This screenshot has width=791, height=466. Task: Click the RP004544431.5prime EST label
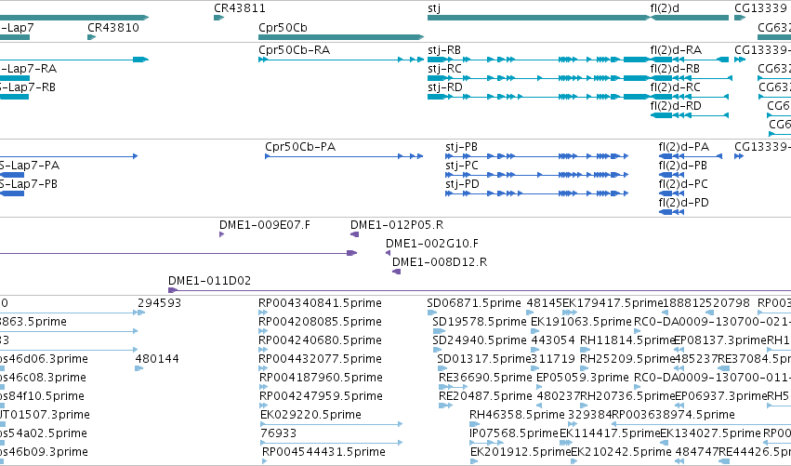coord(323,452)
